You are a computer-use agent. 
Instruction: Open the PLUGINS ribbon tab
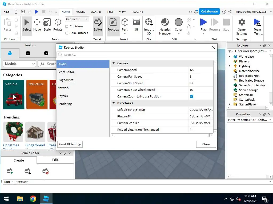137,12
